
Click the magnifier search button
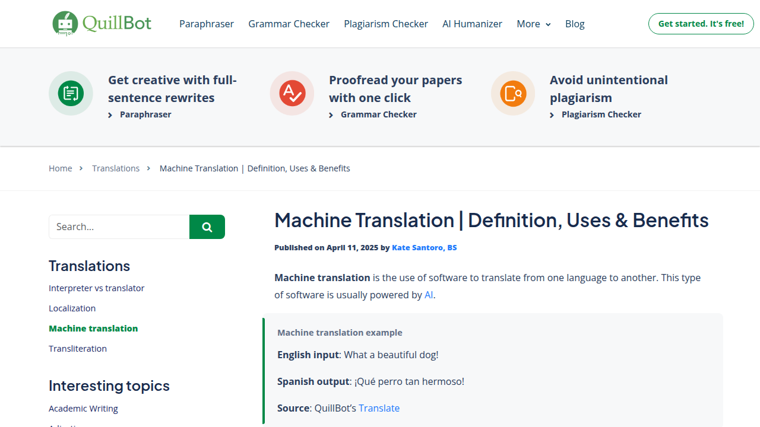point(207,227)
